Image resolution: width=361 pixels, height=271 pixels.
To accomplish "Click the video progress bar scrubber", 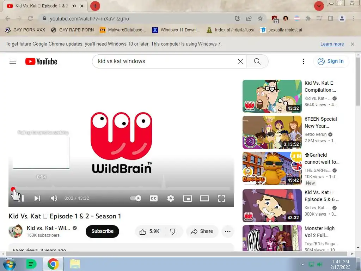I will pyautogui.click(x=13, y=189).
